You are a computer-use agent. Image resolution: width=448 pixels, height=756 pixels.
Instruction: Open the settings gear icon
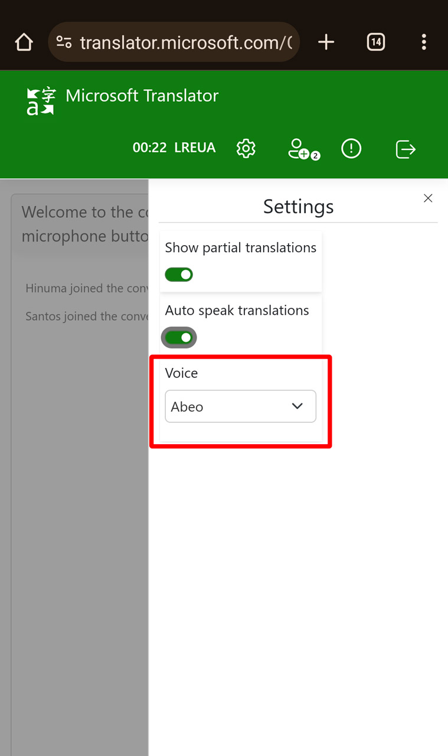pos(246,148)
